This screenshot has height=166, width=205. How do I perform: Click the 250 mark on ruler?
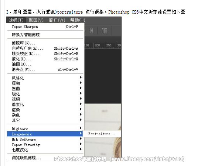coord(109,46)
